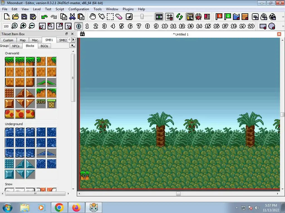285x213 pixels.
Task: Paste from the clipboard
Action: (x=81, y=17)
